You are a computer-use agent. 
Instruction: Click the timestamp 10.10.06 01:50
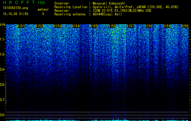15,14
